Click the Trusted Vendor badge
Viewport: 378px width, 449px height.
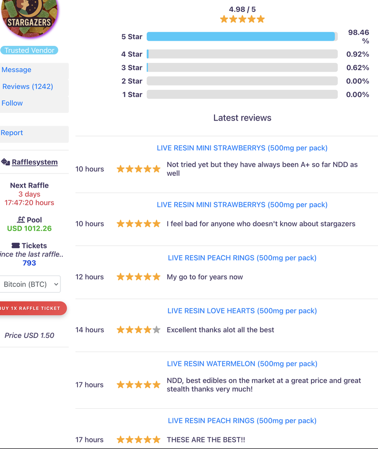pyautogui.click(x=29, y=51)
